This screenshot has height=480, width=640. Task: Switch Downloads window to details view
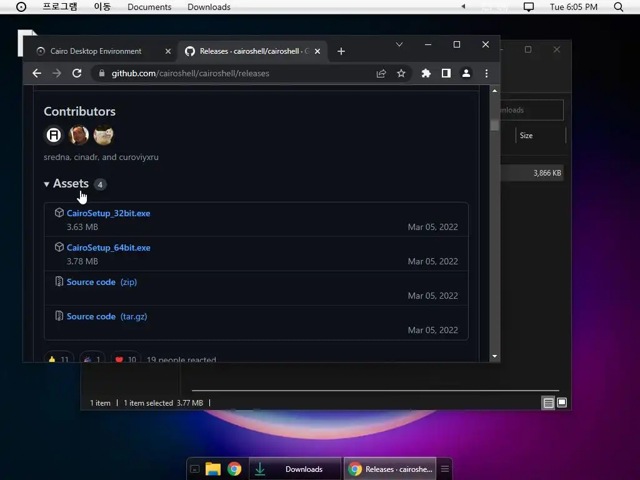548,403
